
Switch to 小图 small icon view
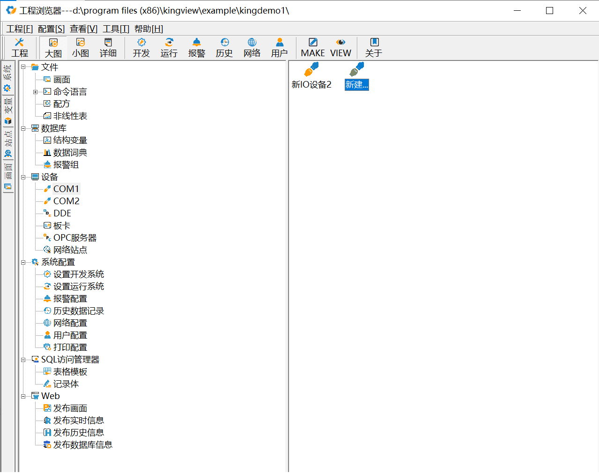pyautogui.click(x=81, y=48)
